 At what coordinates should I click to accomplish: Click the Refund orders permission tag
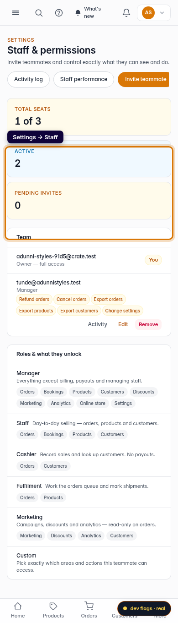pyautogui.click(x=34, y=299)
